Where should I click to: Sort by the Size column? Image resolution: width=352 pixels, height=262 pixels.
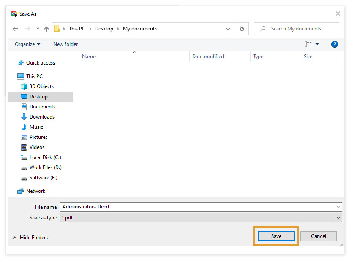pos(308,57)
